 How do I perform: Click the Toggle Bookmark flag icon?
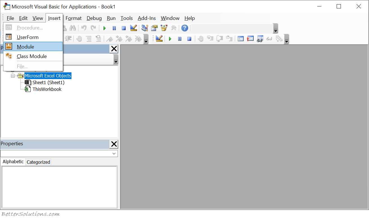tap(109, 39)
